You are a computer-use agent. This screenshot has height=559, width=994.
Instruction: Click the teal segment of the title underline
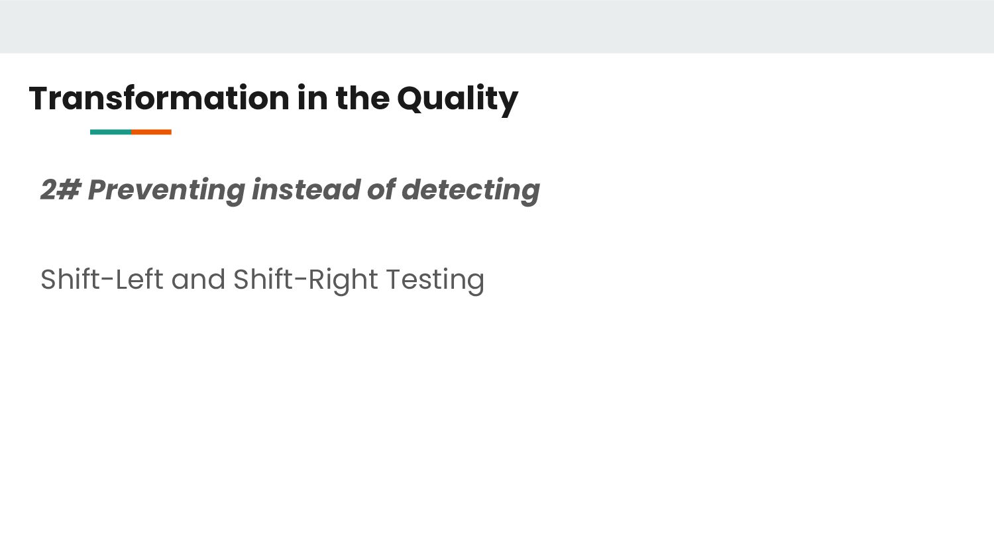tap(110, 132)
